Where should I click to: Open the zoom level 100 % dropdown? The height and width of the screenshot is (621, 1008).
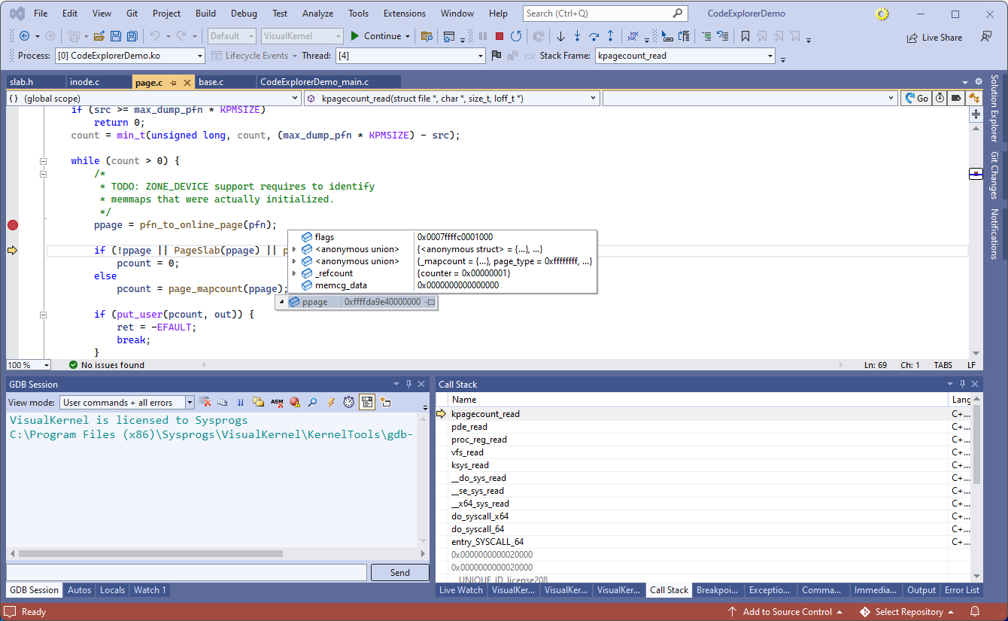[x=29, y=365]
